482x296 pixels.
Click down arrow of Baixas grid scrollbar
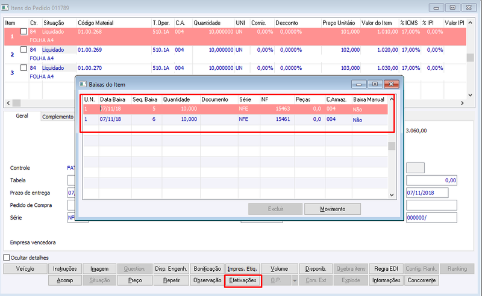[392, 195]
